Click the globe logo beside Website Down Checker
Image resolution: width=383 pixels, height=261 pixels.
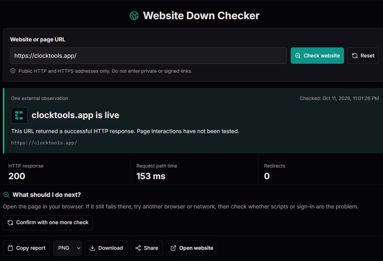(x=134, y=16)
